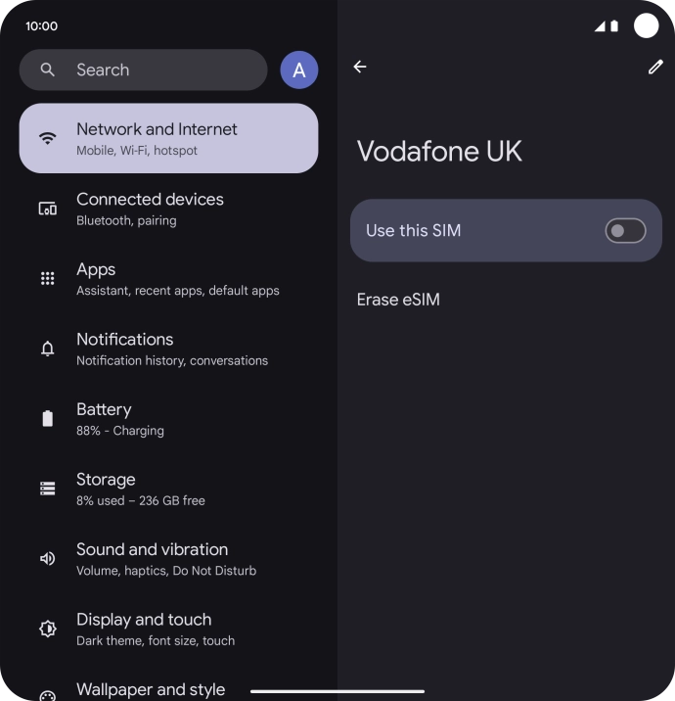Open the profile avatar labelled A

(x=299, y=70)
